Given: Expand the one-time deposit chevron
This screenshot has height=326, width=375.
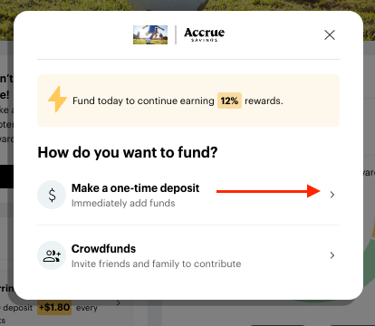Looking at the screenshot, I should tap(332, 195).
